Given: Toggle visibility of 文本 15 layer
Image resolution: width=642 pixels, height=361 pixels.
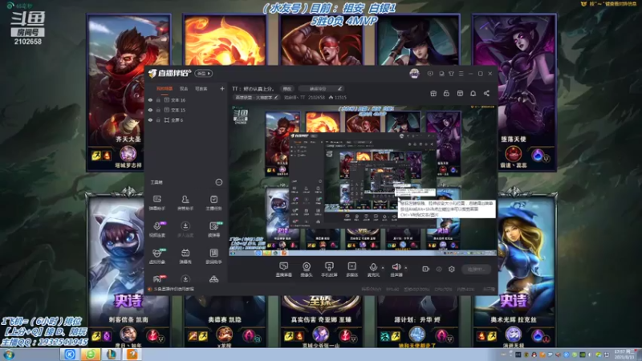Looking at the screenshot, I should click(150, 110).
